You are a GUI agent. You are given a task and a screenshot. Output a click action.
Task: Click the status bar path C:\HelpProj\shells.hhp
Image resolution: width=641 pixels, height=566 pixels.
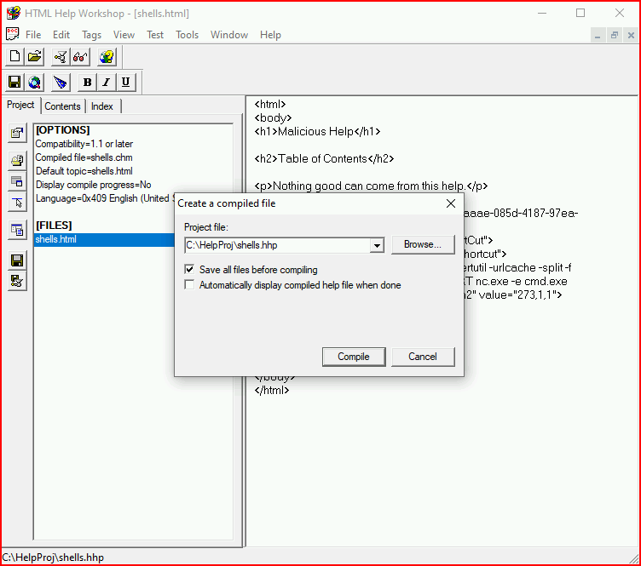click(53, 557)
